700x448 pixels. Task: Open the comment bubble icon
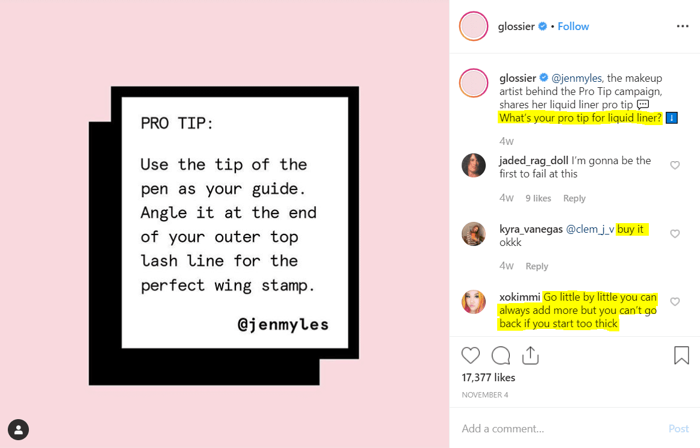tap(501, 355)
